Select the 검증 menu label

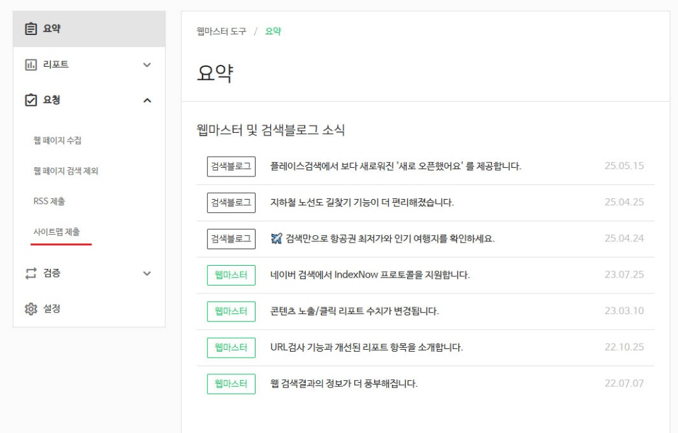coord(52,273)
